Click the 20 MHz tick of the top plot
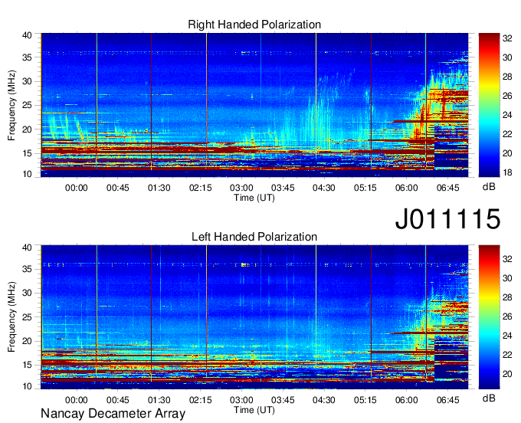This screenshot has width=521, height=423. point(27,130)
